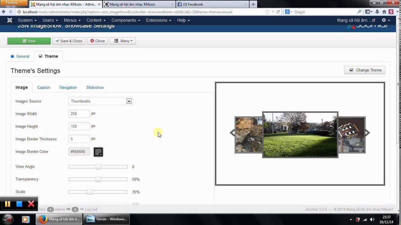Click the Image Border Thickness field
This screenshot has width=401, height=225.
[x=79, y=139]
